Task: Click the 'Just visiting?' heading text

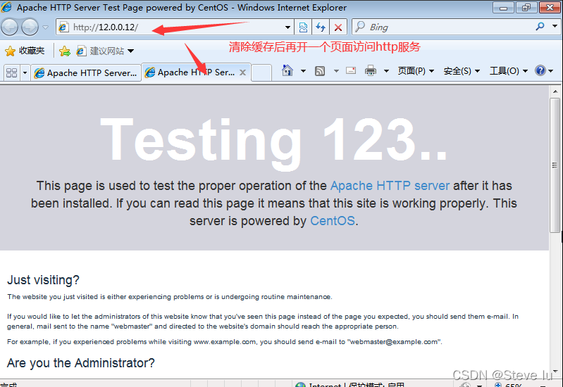Action: tap(43, 280)
